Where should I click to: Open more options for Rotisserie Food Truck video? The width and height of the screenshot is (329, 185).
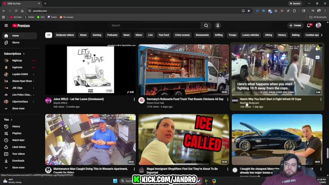click(227, 99)
